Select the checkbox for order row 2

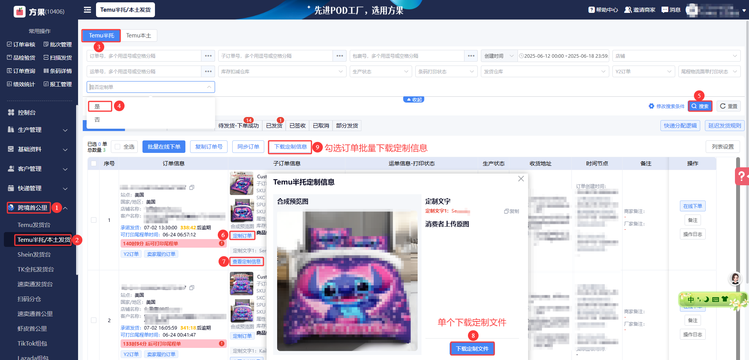[94, 320]
